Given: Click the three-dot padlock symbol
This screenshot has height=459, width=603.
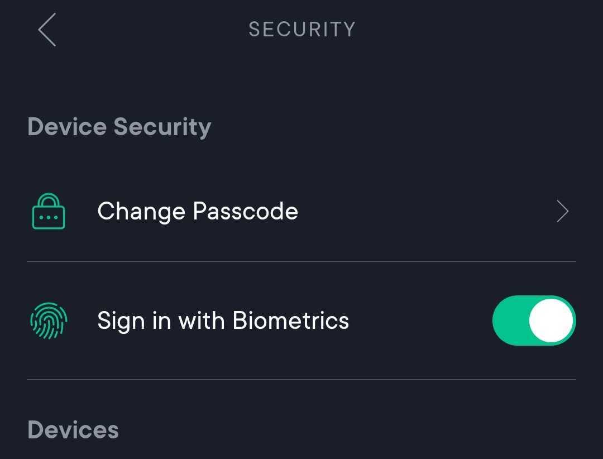Looking at the screenshot, I should click(49, 211).
